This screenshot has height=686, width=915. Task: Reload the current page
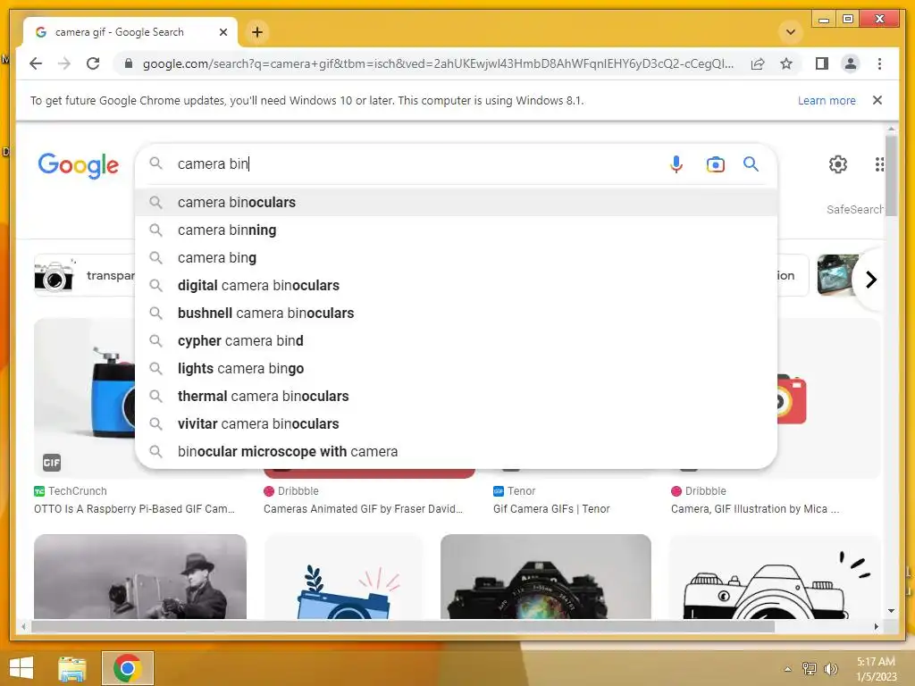(93, 63)
